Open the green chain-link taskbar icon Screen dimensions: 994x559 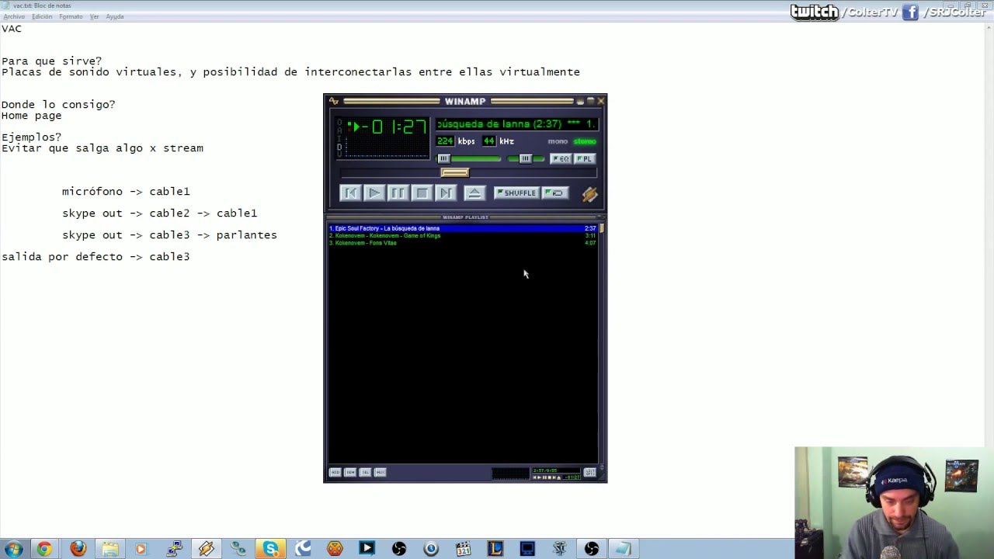(238, 549)
